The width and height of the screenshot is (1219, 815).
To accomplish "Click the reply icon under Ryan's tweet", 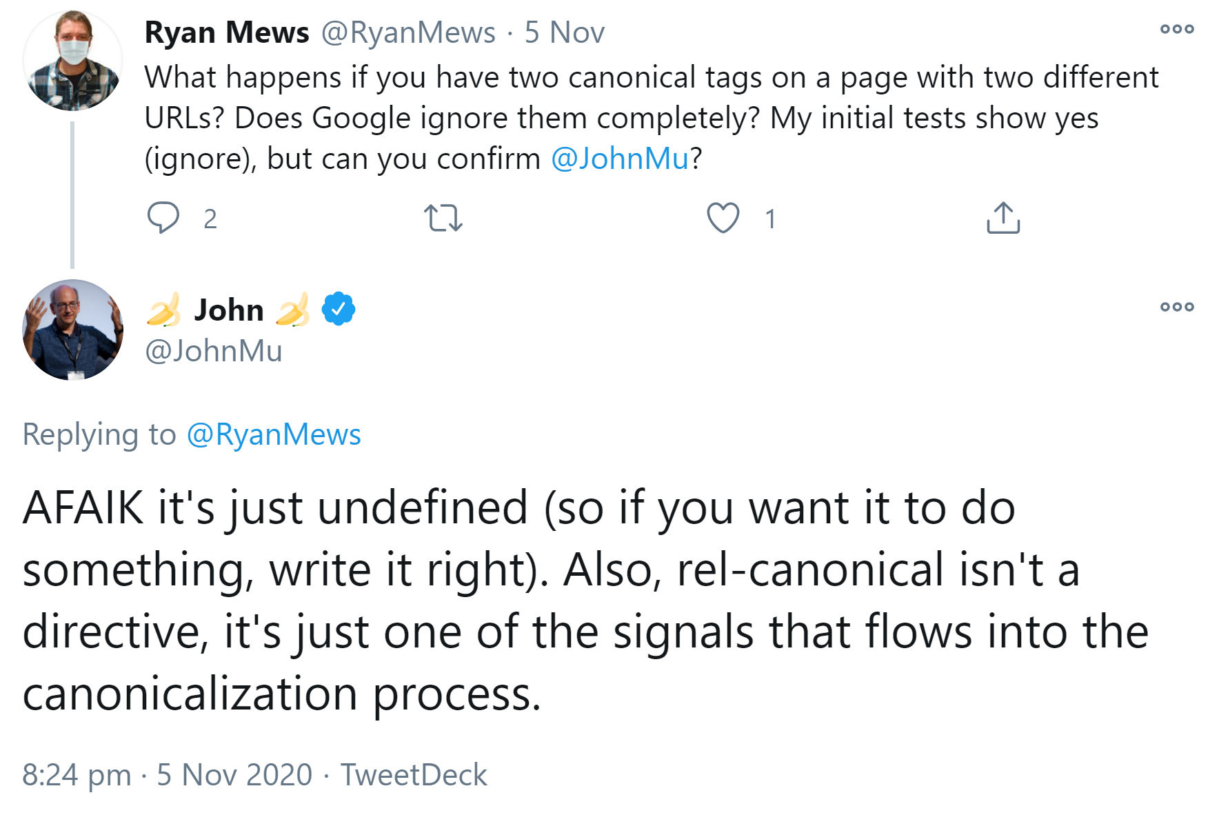I will tap(163, 218).
